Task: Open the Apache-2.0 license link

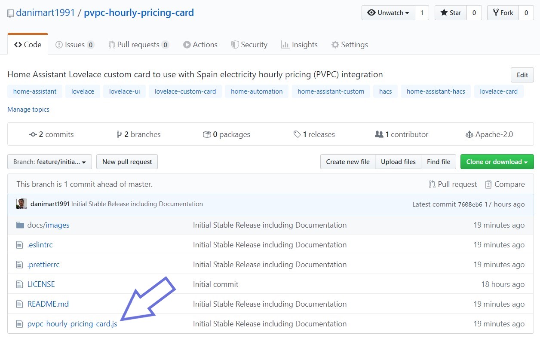Action: tap(489, 134)
